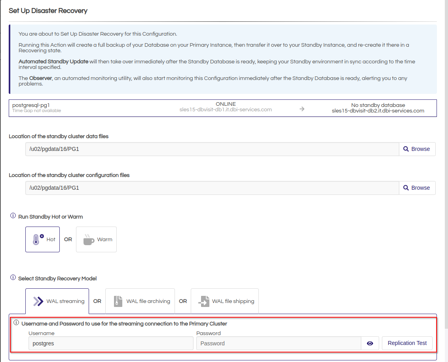Image resolution: width=448 pixels, height=362 pixels.
Task: Click the arrow icon between primary and standby hosts
Action: (302, 109)
